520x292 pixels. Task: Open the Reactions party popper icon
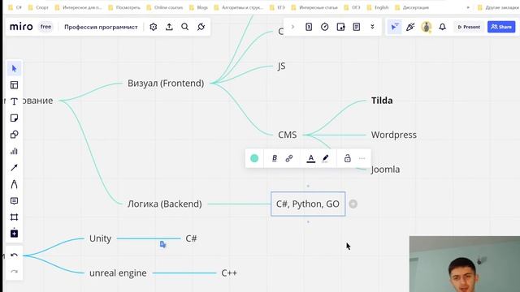pyautogui.click(x=410, y=27)
